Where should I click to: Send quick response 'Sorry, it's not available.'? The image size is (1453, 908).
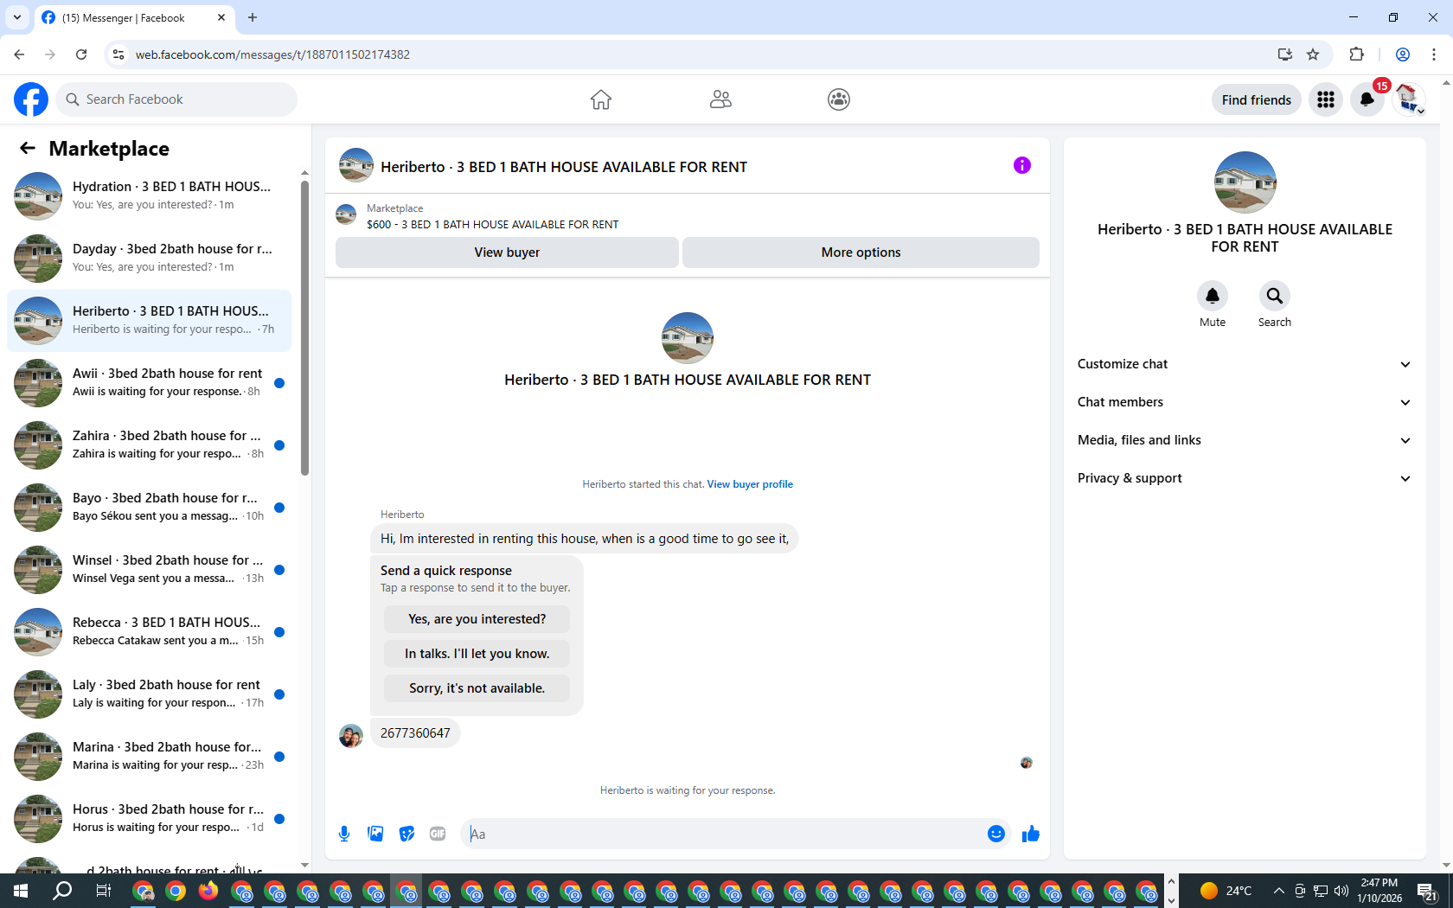click(477, 688)
